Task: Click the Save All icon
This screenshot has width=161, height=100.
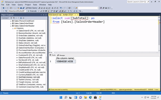Action: coord(24,8)
